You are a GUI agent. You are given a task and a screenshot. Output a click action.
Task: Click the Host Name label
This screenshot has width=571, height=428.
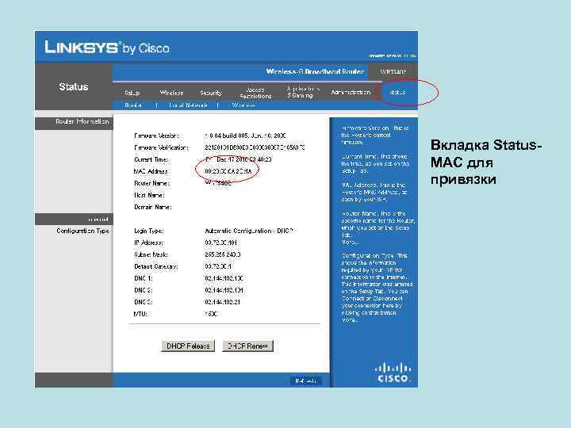(x=149, y=195)
